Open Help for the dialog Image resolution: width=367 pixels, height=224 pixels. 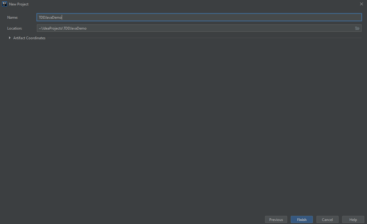353,220
